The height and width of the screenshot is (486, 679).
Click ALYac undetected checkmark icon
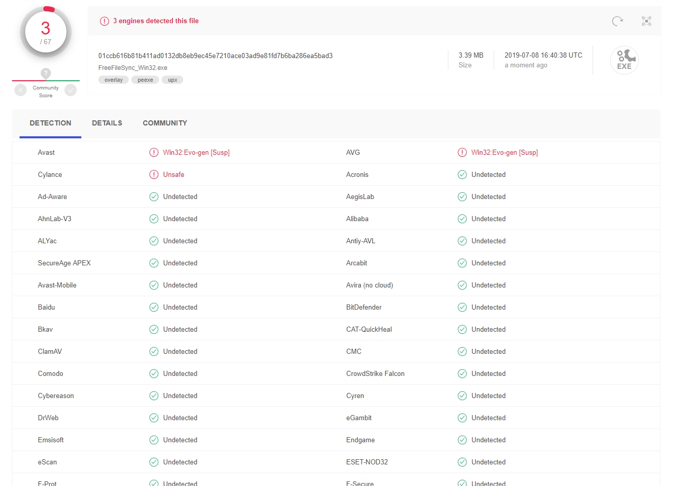click(x=154, y=241)
